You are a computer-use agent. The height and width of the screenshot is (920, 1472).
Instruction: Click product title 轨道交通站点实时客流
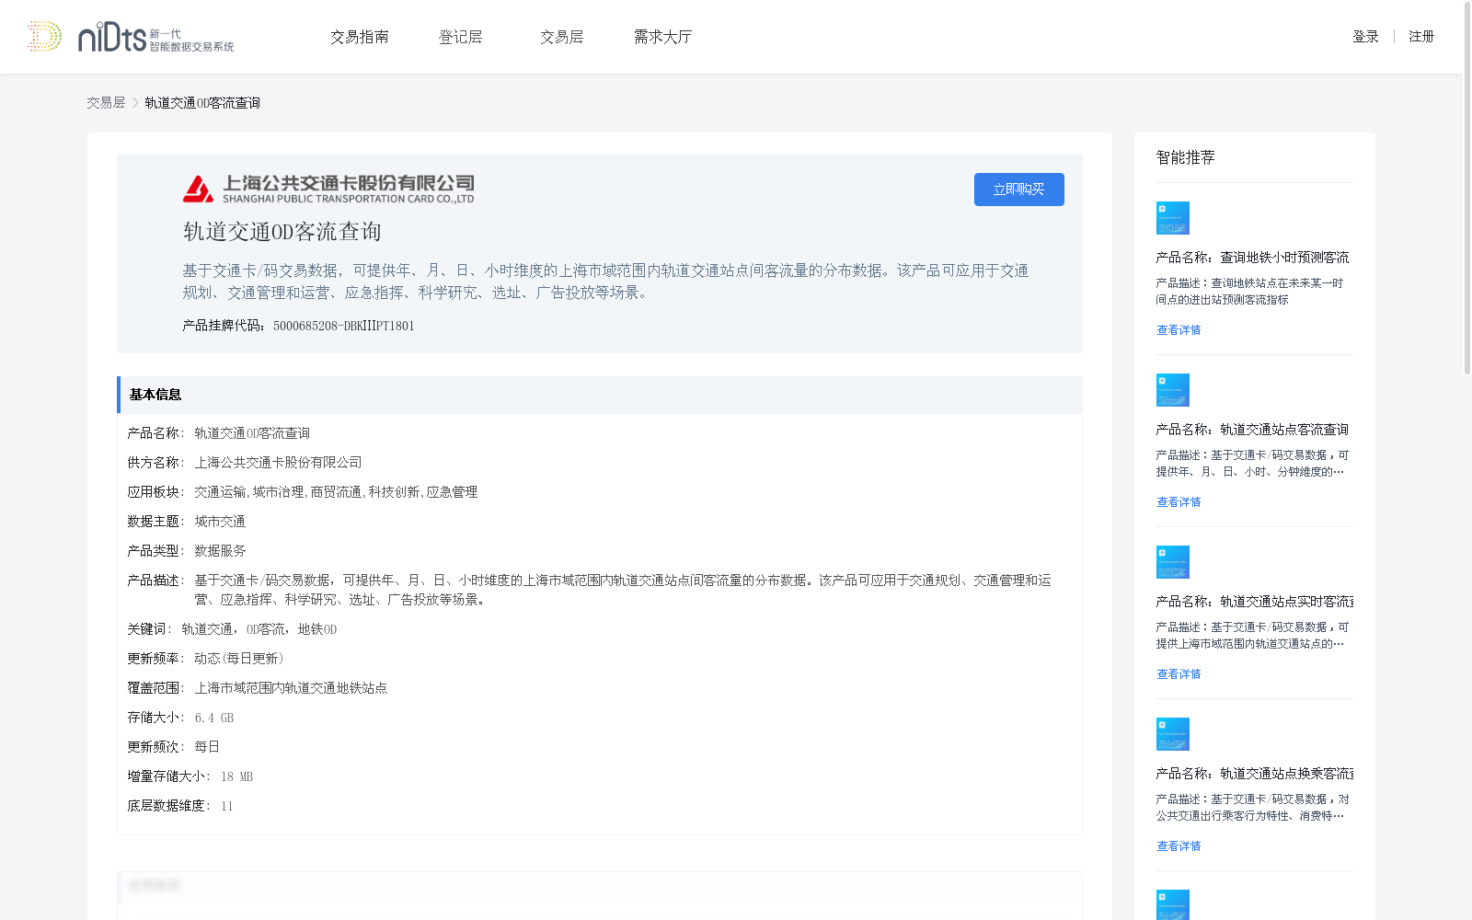coord(1255,602)
